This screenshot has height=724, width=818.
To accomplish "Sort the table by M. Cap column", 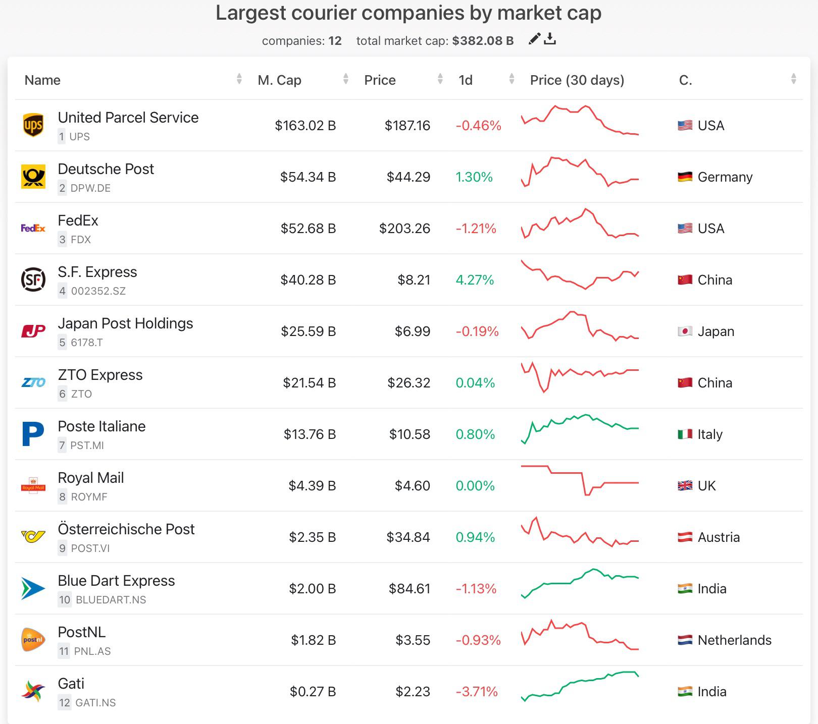I will pyautogui.click(x=279, y=80).
